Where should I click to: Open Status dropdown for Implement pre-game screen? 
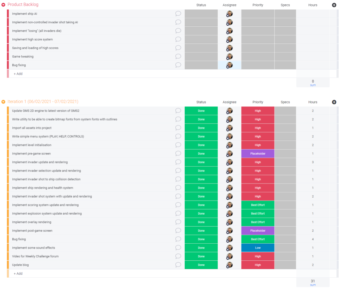201,154
